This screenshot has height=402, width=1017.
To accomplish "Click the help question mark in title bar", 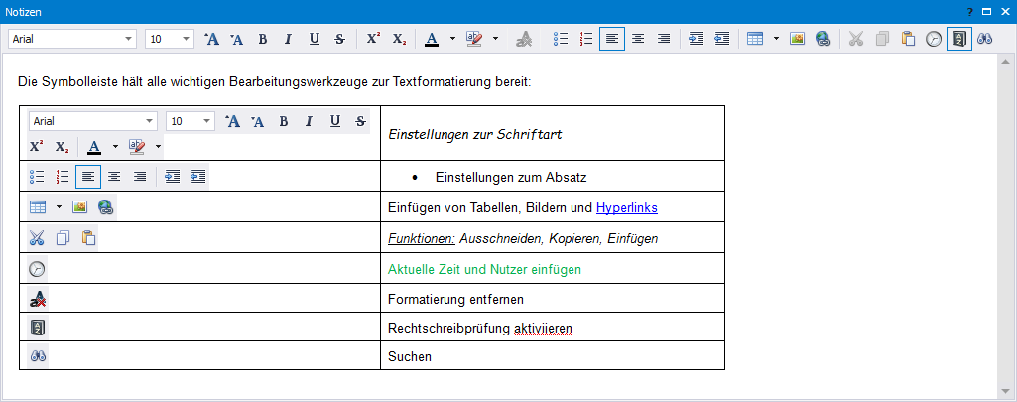I will (x=967, y=11).
